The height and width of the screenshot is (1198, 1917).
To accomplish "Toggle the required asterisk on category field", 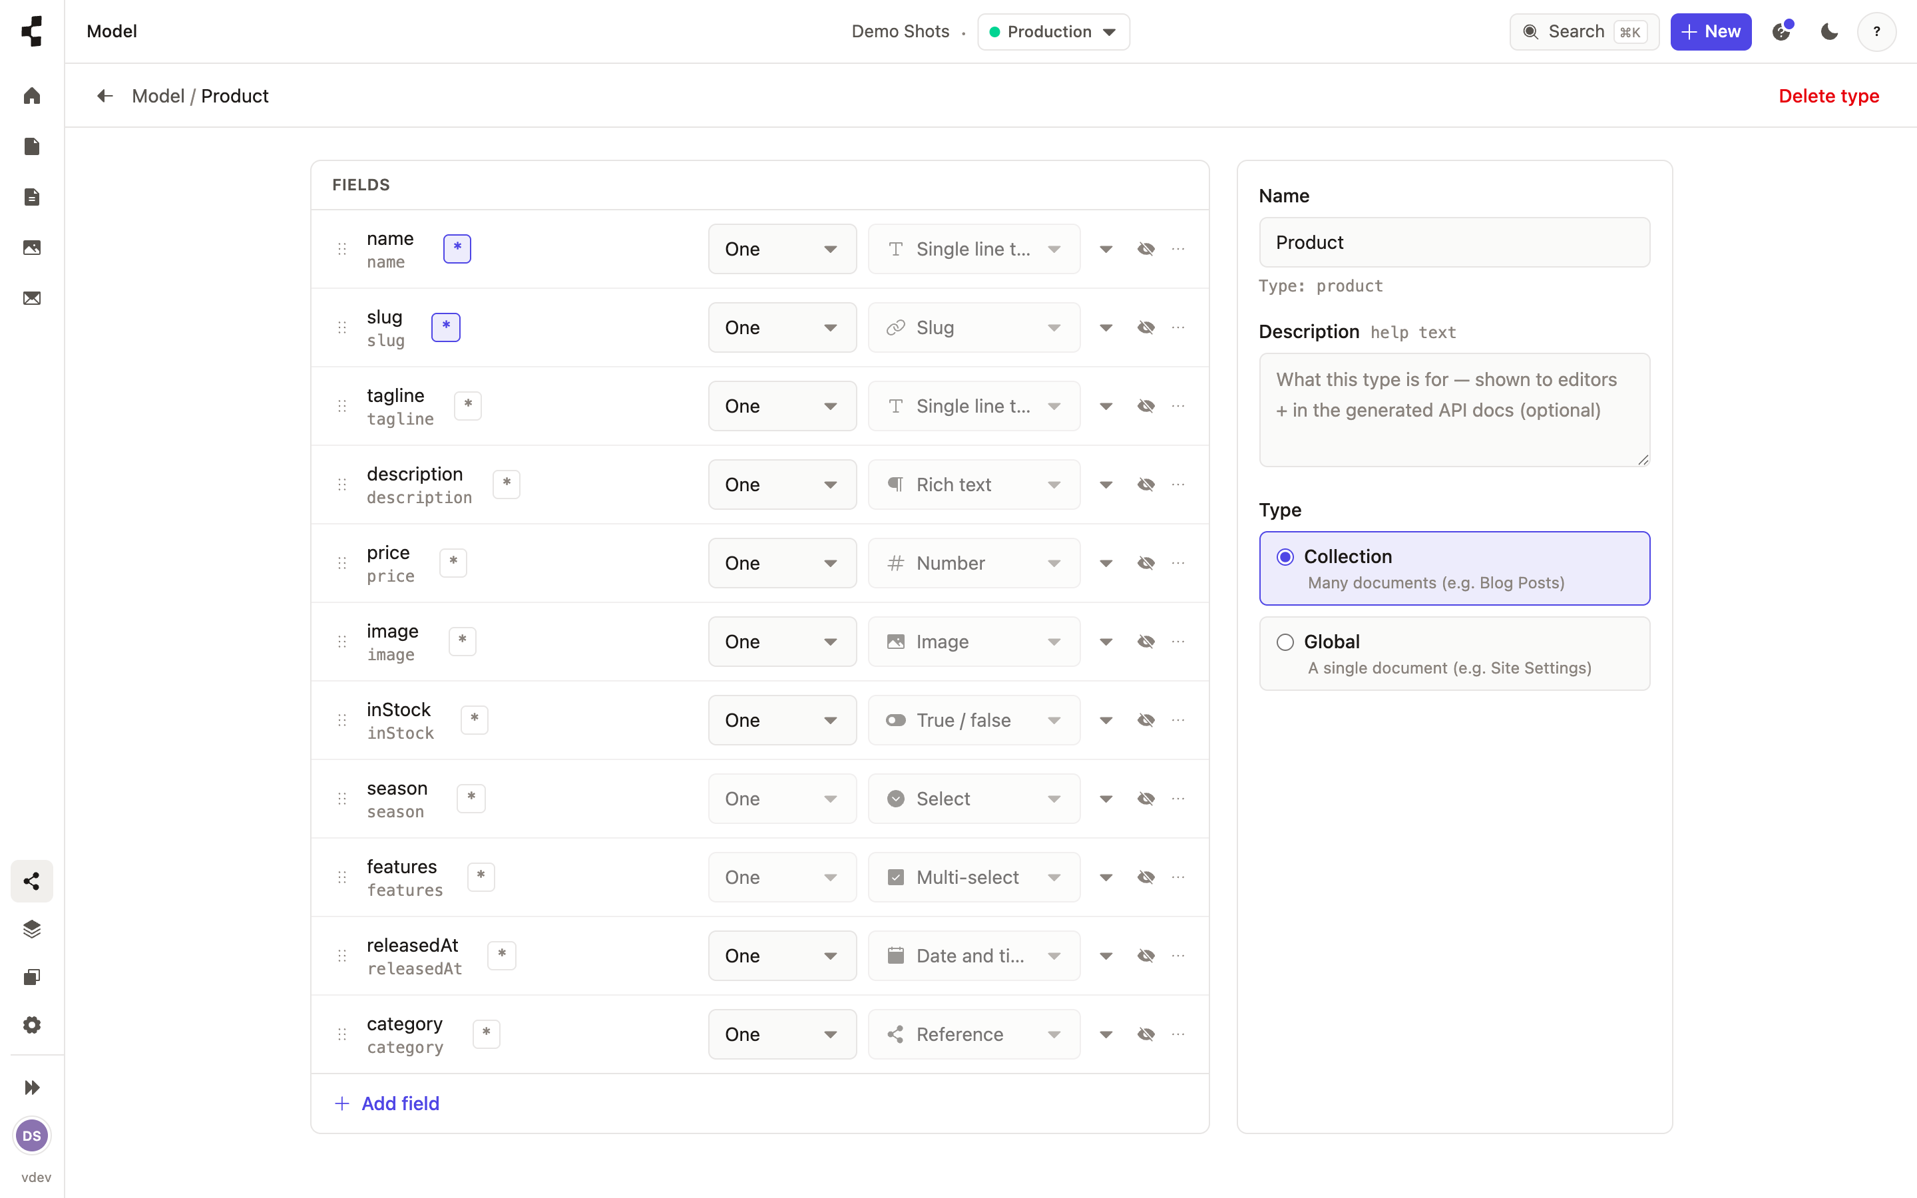I will [487, 1034].
